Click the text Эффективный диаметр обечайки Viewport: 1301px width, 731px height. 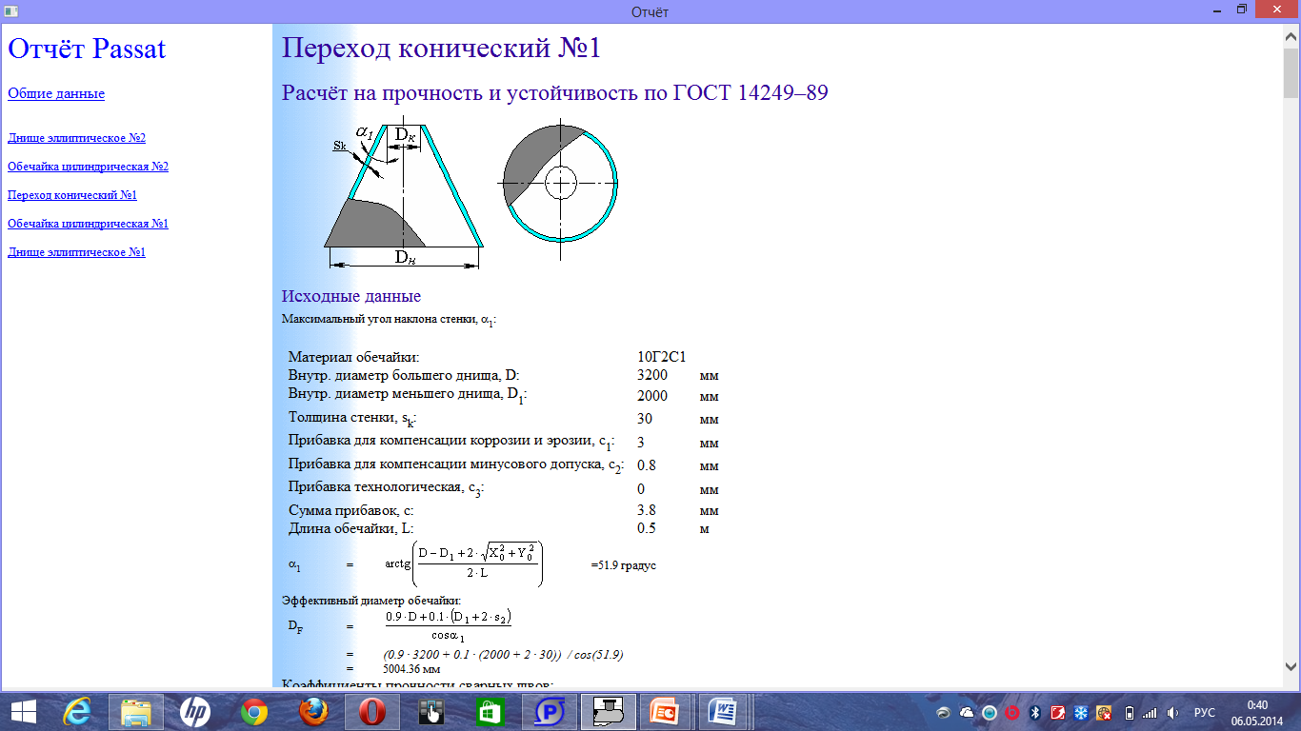pos(371,601)
